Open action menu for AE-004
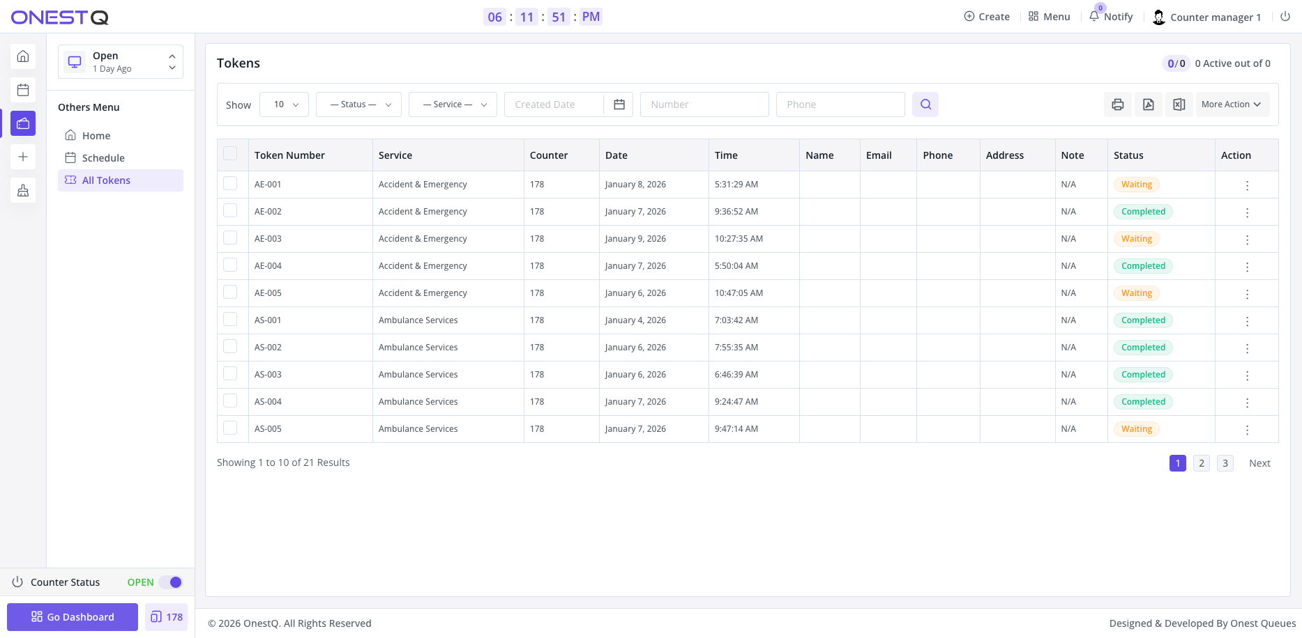The width and height of the screenshot is (1302, 638). (x=1247, y=267)
